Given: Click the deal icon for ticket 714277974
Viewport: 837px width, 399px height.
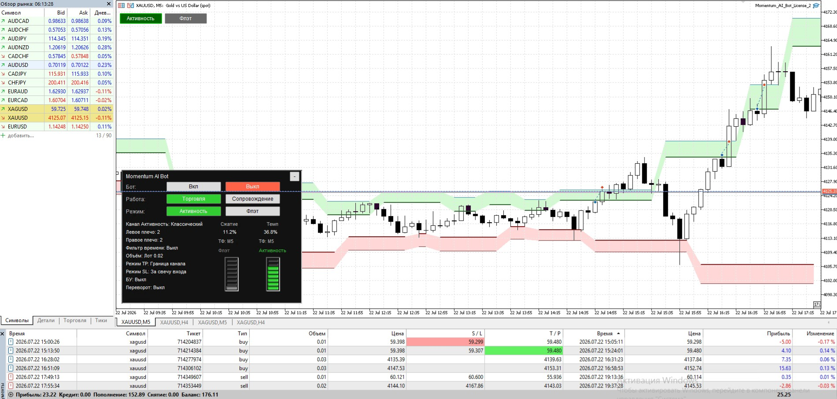Looking at the screenshot, I should tap(11, 359).
